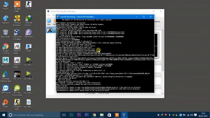Click New in VirtualBox Manager toolbar

pyautogui.click(x=49, y=22)
